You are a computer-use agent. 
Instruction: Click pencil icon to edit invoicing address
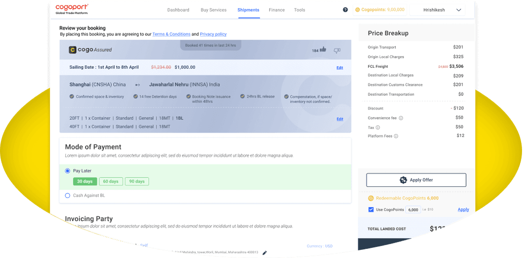coord(264,253)
